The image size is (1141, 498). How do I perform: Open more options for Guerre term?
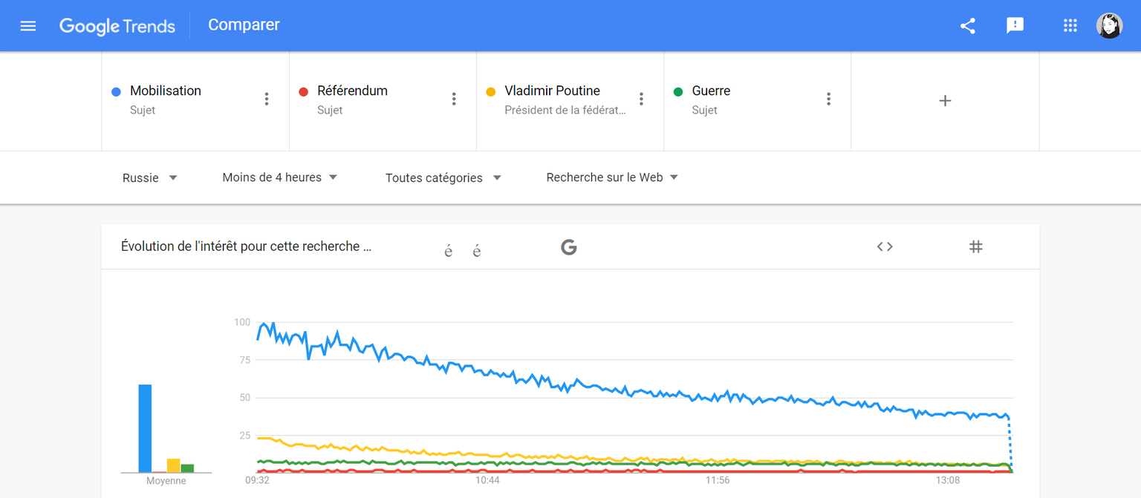tap(828, 99)
